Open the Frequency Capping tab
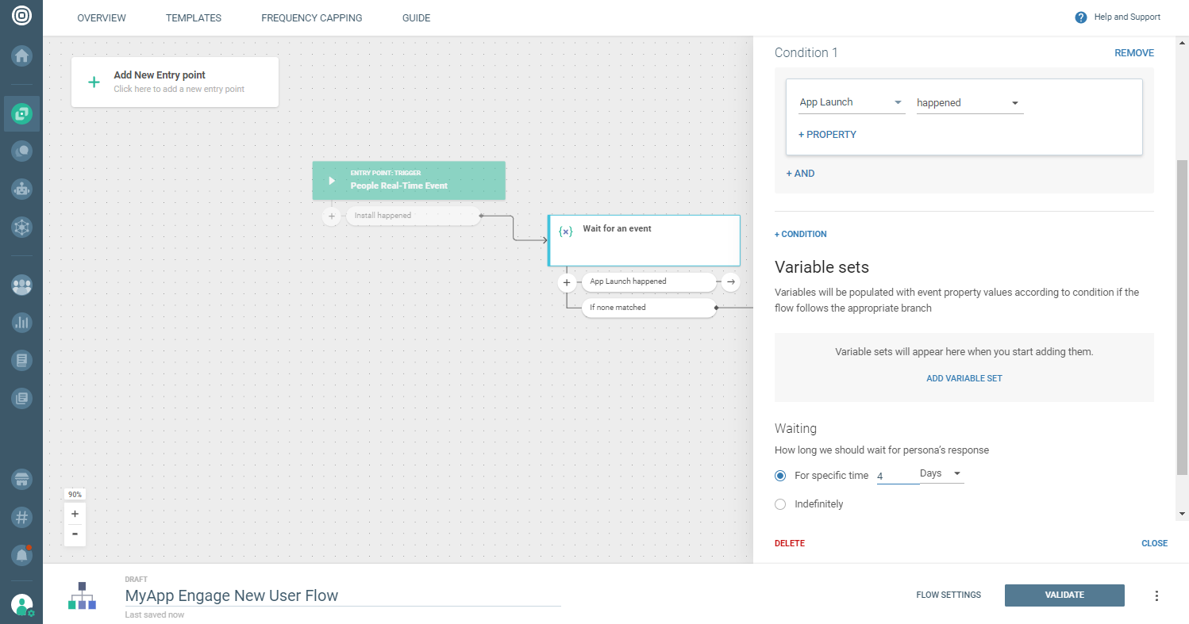 pos(311,17)
